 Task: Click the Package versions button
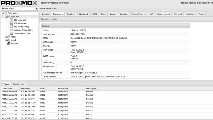(49, 19)
